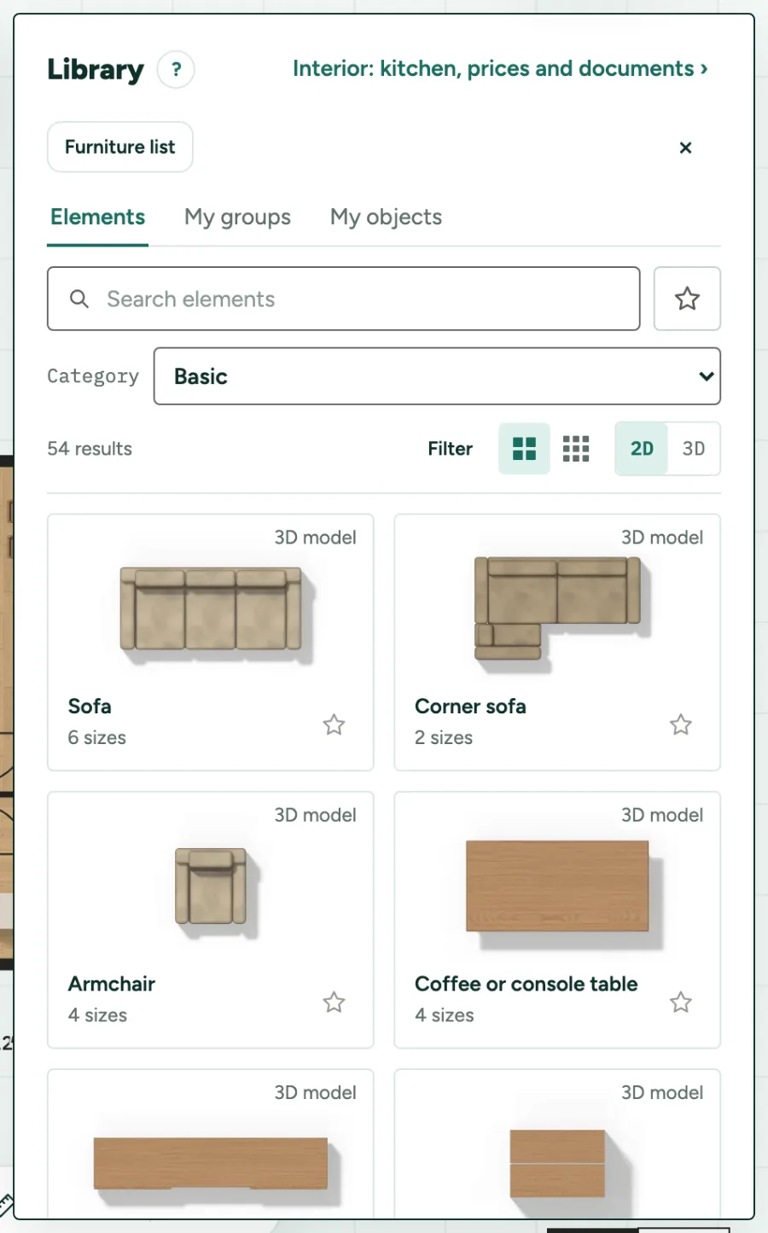Switch to the My objects tab
Screen dimensions: 768x1233
pyautogui.click(x=386, y=217)
